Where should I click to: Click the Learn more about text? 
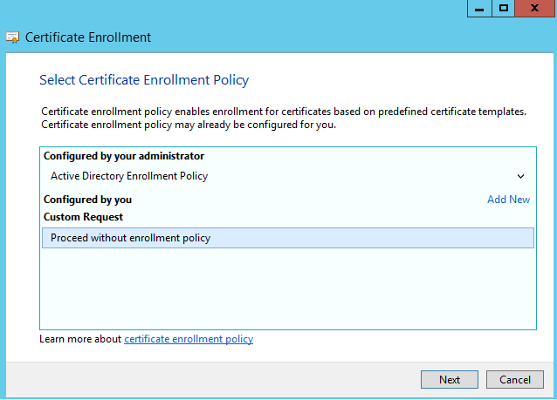click(80, 339)
